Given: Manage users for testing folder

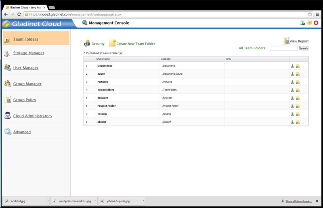Looking at the screenshot, I should point(292,114).
